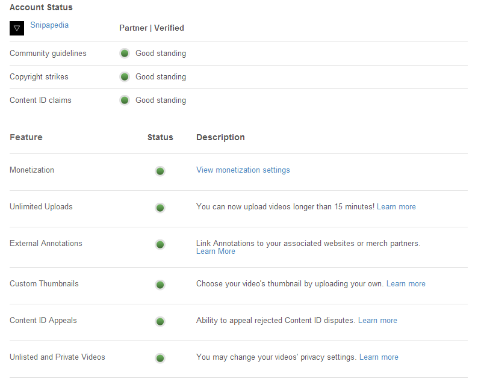The width and height of the screenshot is (481, 385).
Task: Open Learn More for External Annotations
Action: point(216,251)
